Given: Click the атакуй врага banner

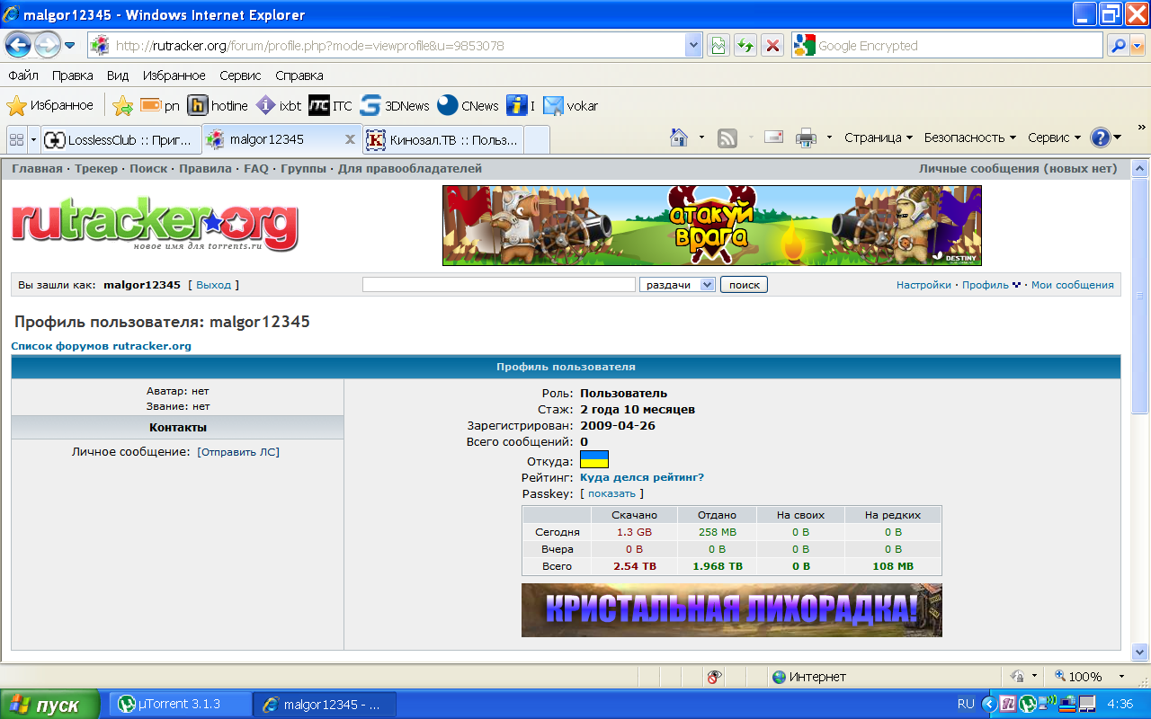Looking at the screenshot, I should pyautogui.click(x=712, y=226).
